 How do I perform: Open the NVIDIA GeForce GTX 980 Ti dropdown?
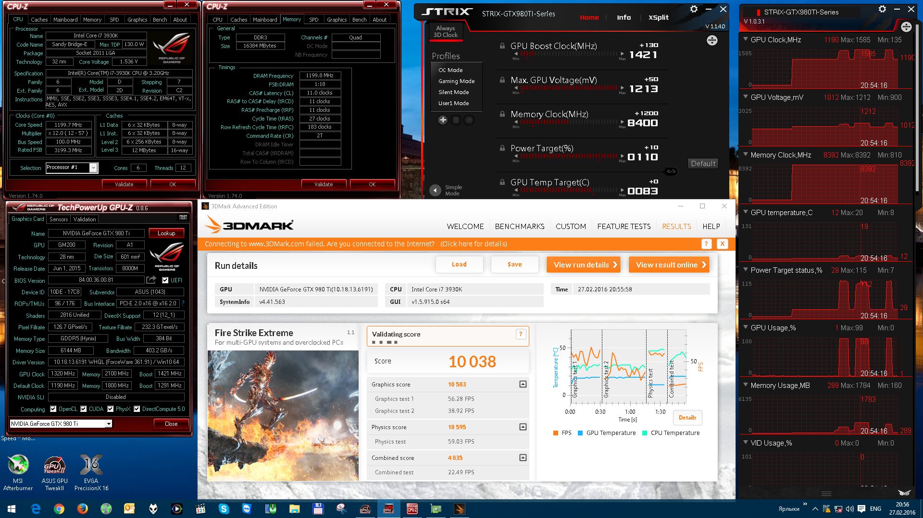(109, 423)
